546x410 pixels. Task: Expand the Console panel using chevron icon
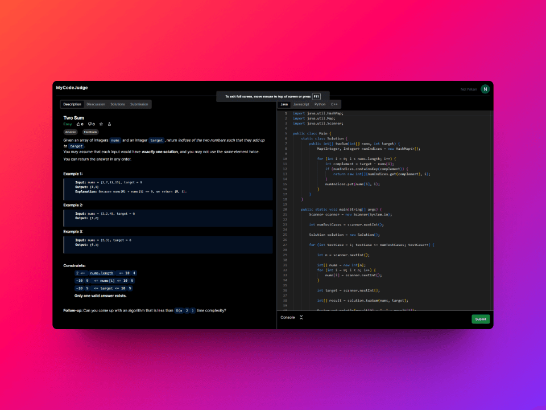click(301, 317)
